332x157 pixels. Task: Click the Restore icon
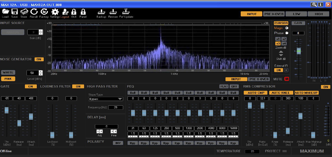[113, 12]
